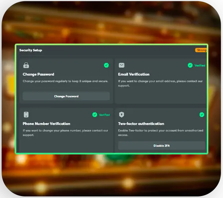
Task: Click 'change your email address' support text
Action: (x=160, y=83)
